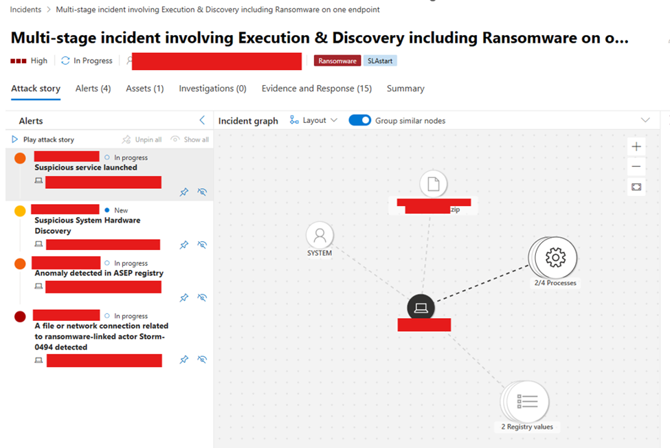
Task: Click the fit-to-screen graph icon
Action: pos(636,187)
